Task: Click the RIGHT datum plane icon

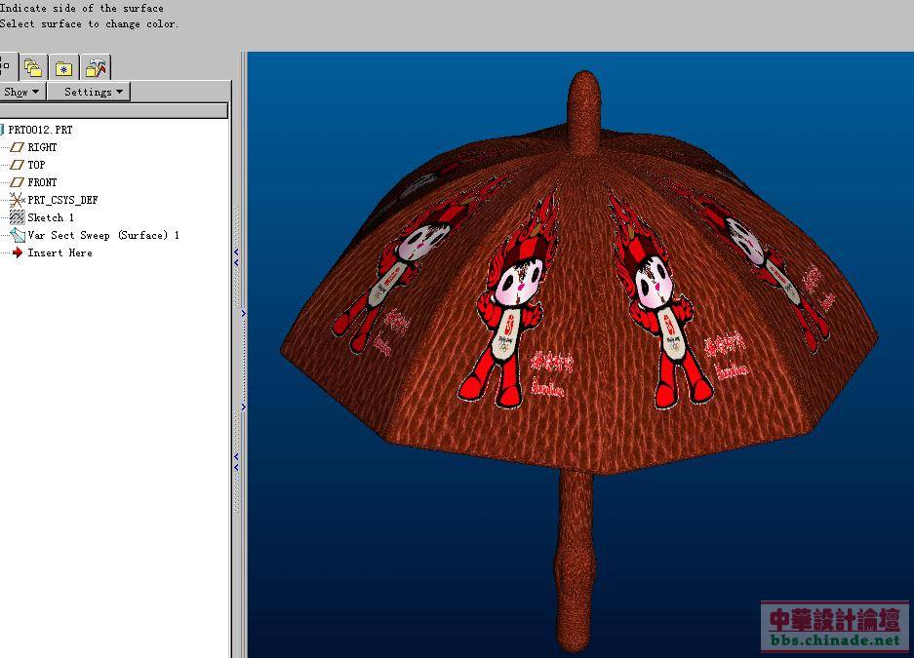Action: pyautogui.click(x=17, y=147)
